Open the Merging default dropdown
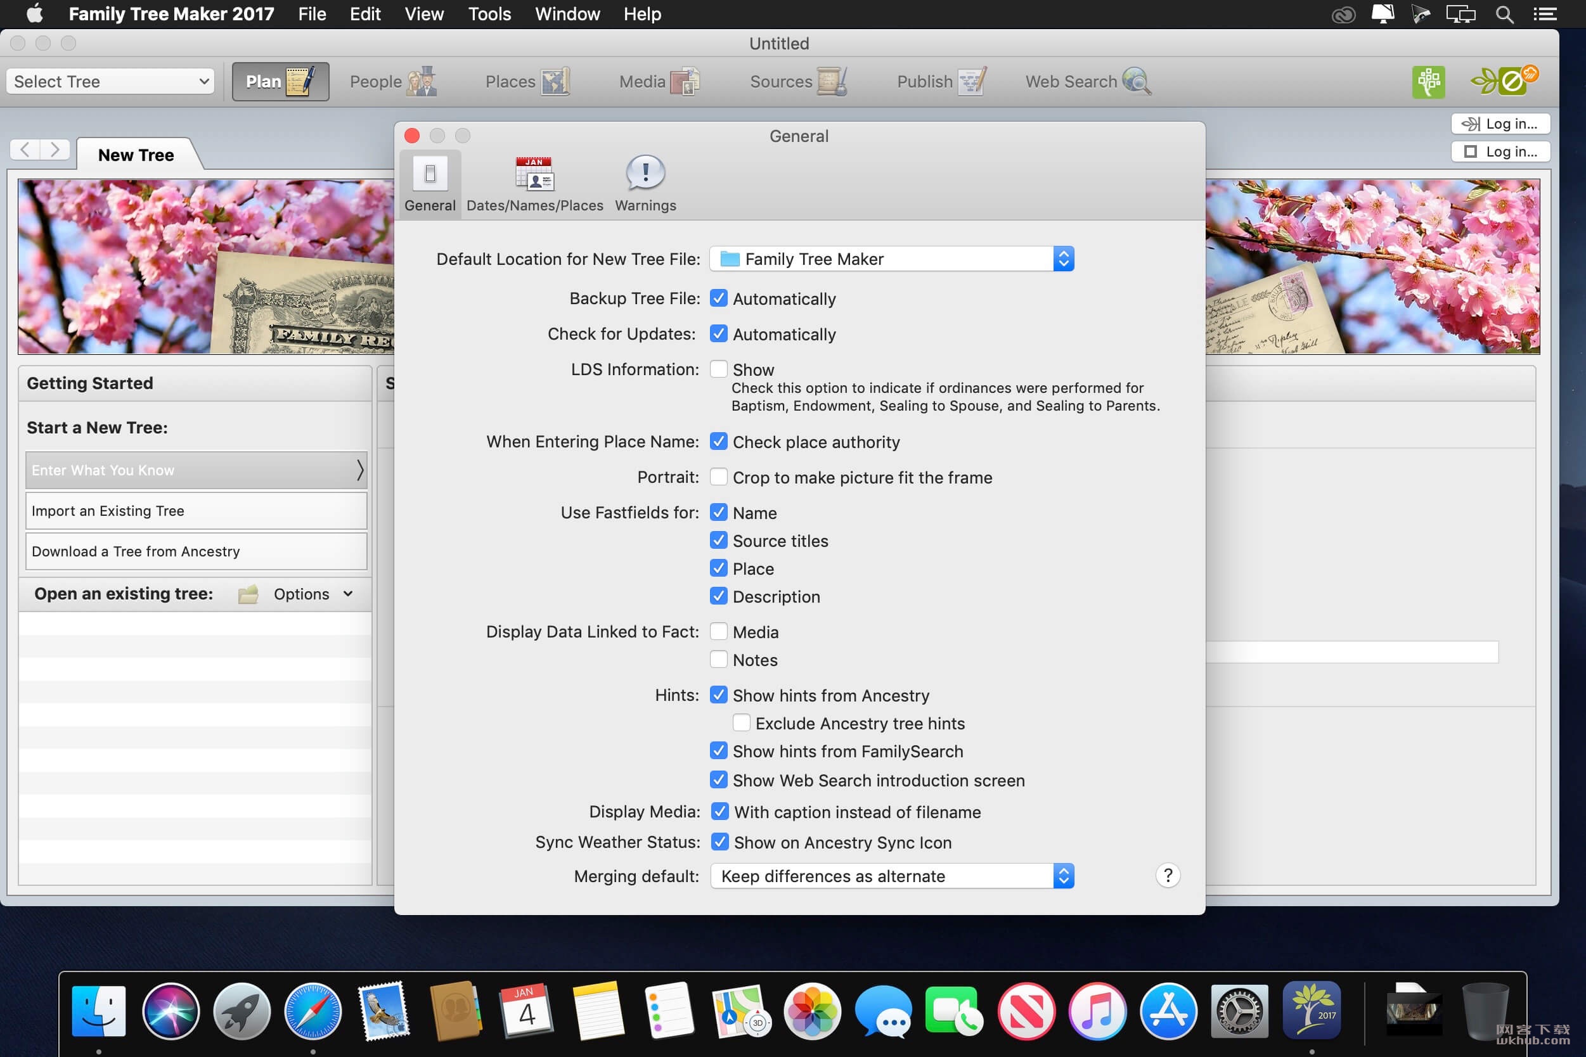The width and height of the screenshot is (1586, 1057). click(x=892, y=876)
